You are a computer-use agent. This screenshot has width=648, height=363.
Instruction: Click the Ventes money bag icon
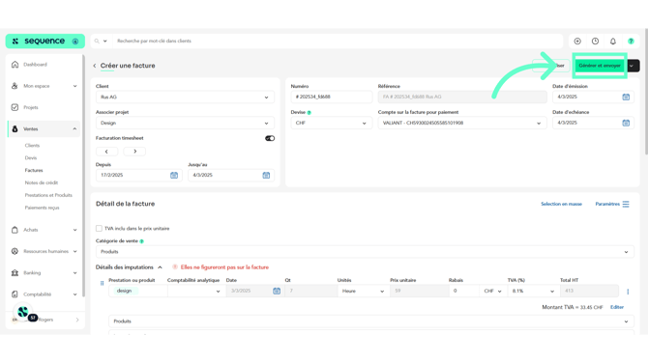[15, 129]
